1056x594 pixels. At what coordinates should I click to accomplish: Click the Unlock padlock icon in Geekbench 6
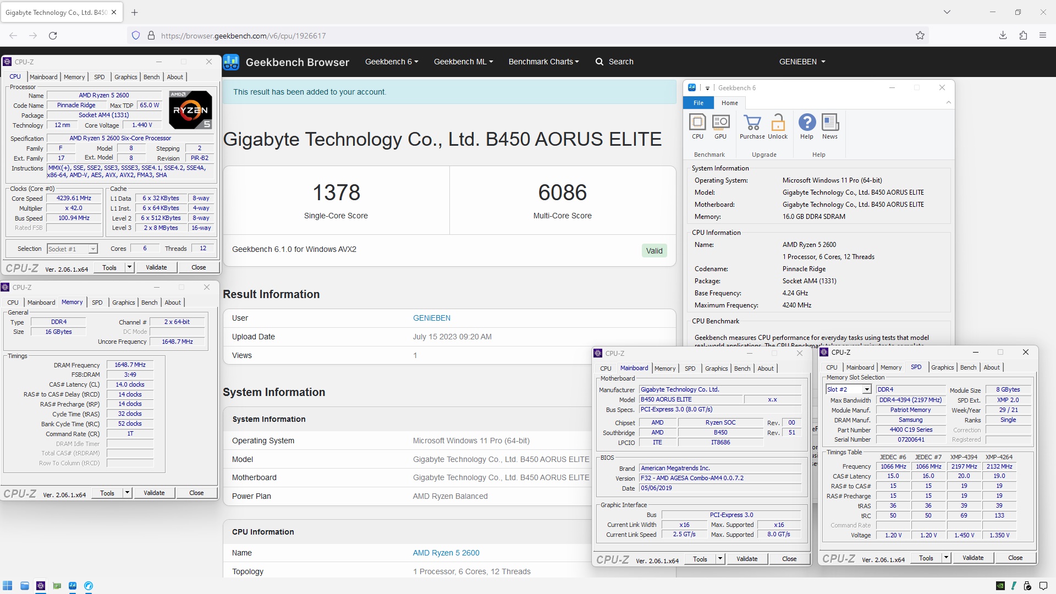[x=778, y=126]
